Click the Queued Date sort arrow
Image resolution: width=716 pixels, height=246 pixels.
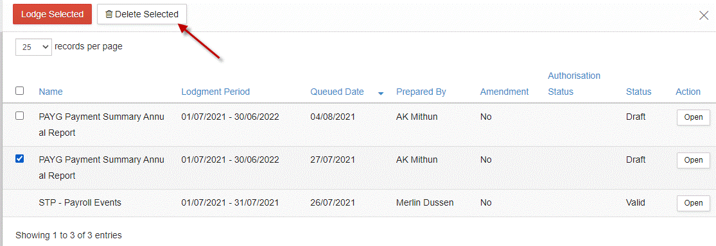(381, 93)
